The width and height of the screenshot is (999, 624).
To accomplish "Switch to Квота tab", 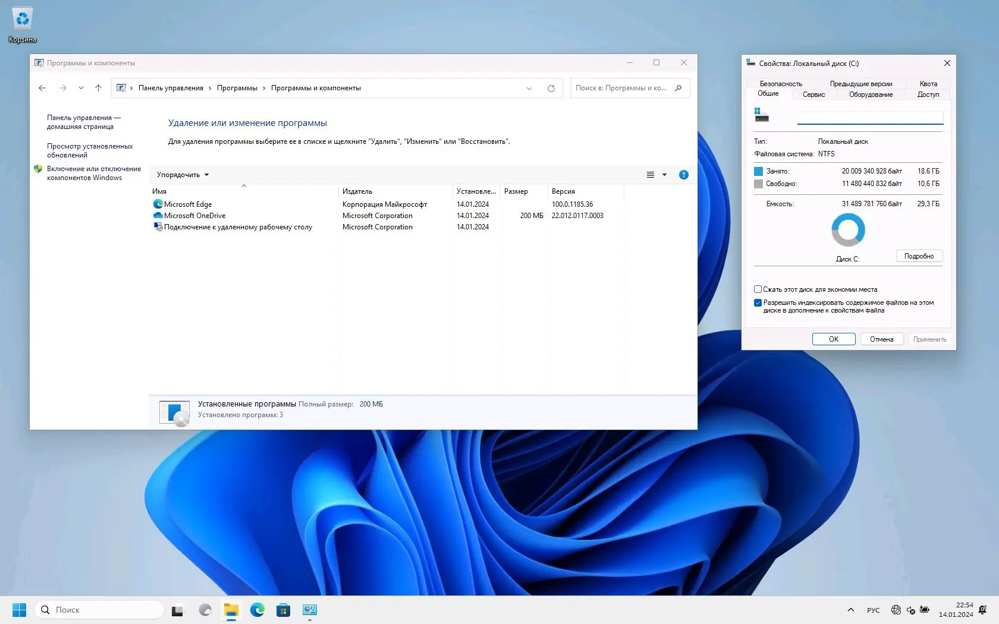I will (928, 84).
